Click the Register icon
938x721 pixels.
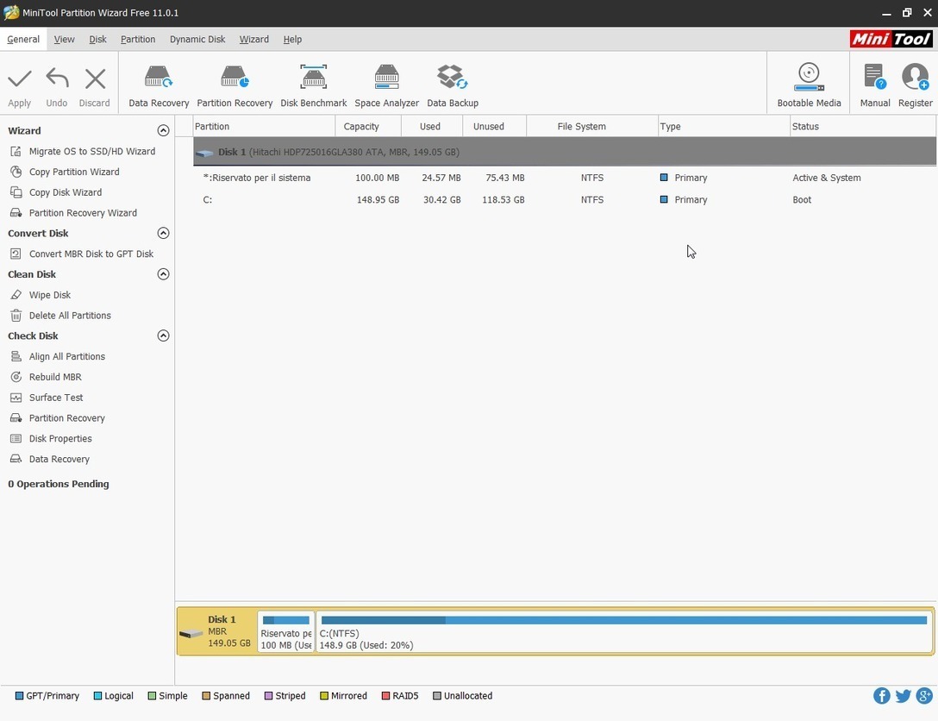(916, 77)
